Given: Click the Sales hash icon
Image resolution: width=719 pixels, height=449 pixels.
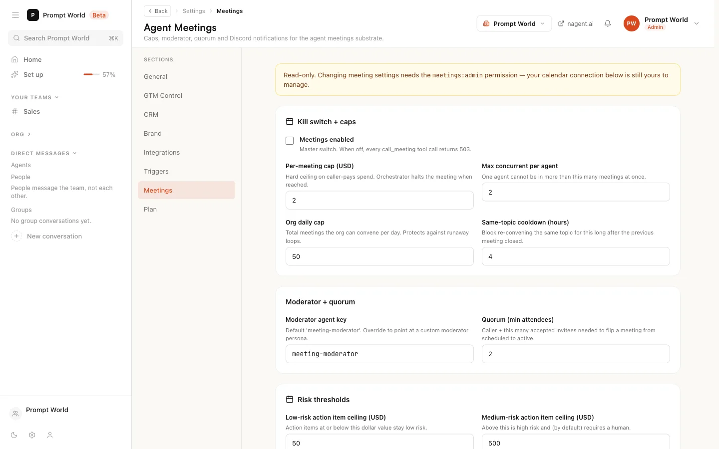Looking at the screenshot, I should (15, 111).
